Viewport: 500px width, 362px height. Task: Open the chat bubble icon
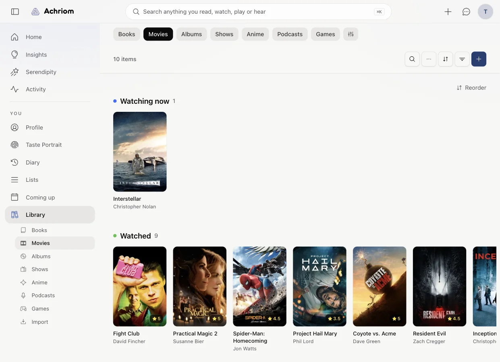466,12
